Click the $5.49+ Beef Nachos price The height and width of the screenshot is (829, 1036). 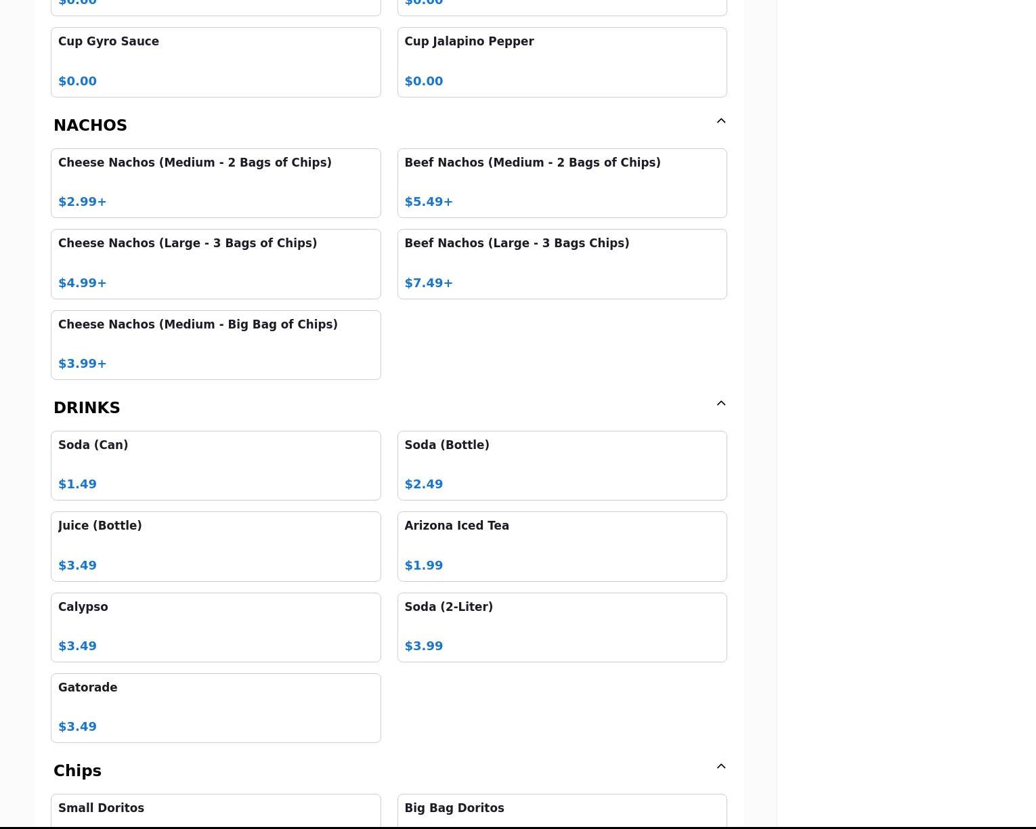pos(429,202)
